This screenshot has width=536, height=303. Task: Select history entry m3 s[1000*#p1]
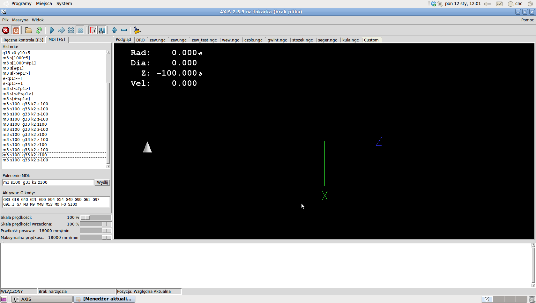click(x=19, y=63)
